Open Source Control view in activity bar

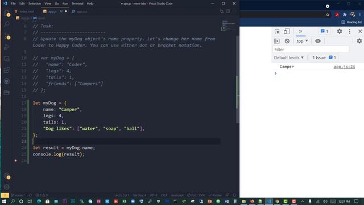tap(7, 35)
